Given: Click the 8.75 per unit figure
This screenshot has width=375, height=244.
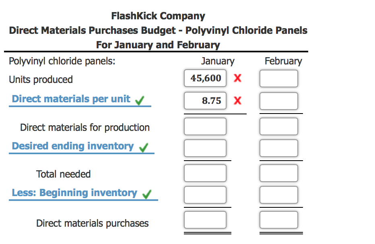Looking at the screenshot, I should click(x=205, y=101).
